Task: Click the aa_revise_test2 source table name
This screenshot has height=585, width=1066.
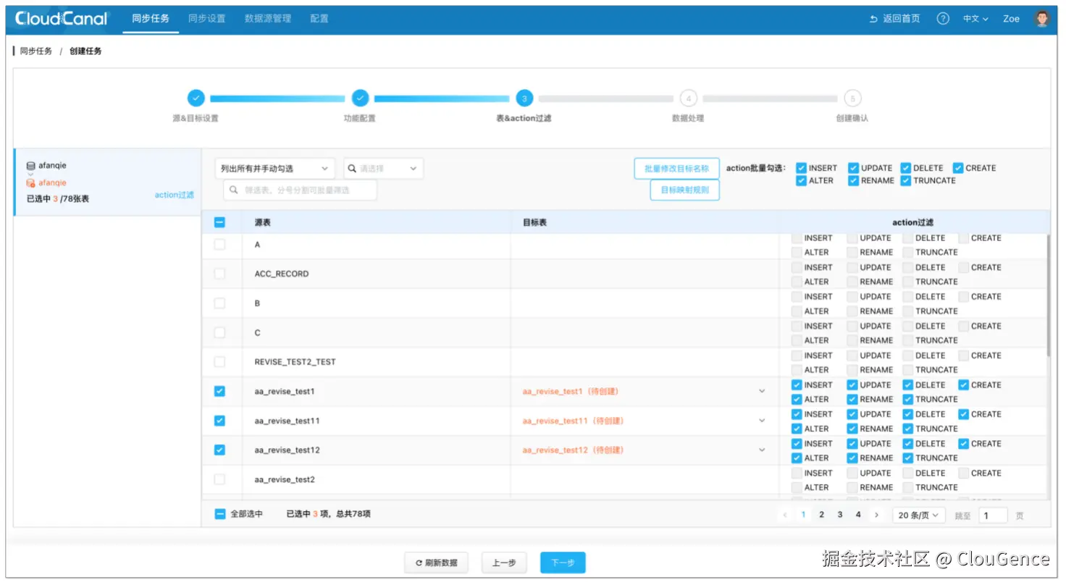Action: (x=285, y=479)
